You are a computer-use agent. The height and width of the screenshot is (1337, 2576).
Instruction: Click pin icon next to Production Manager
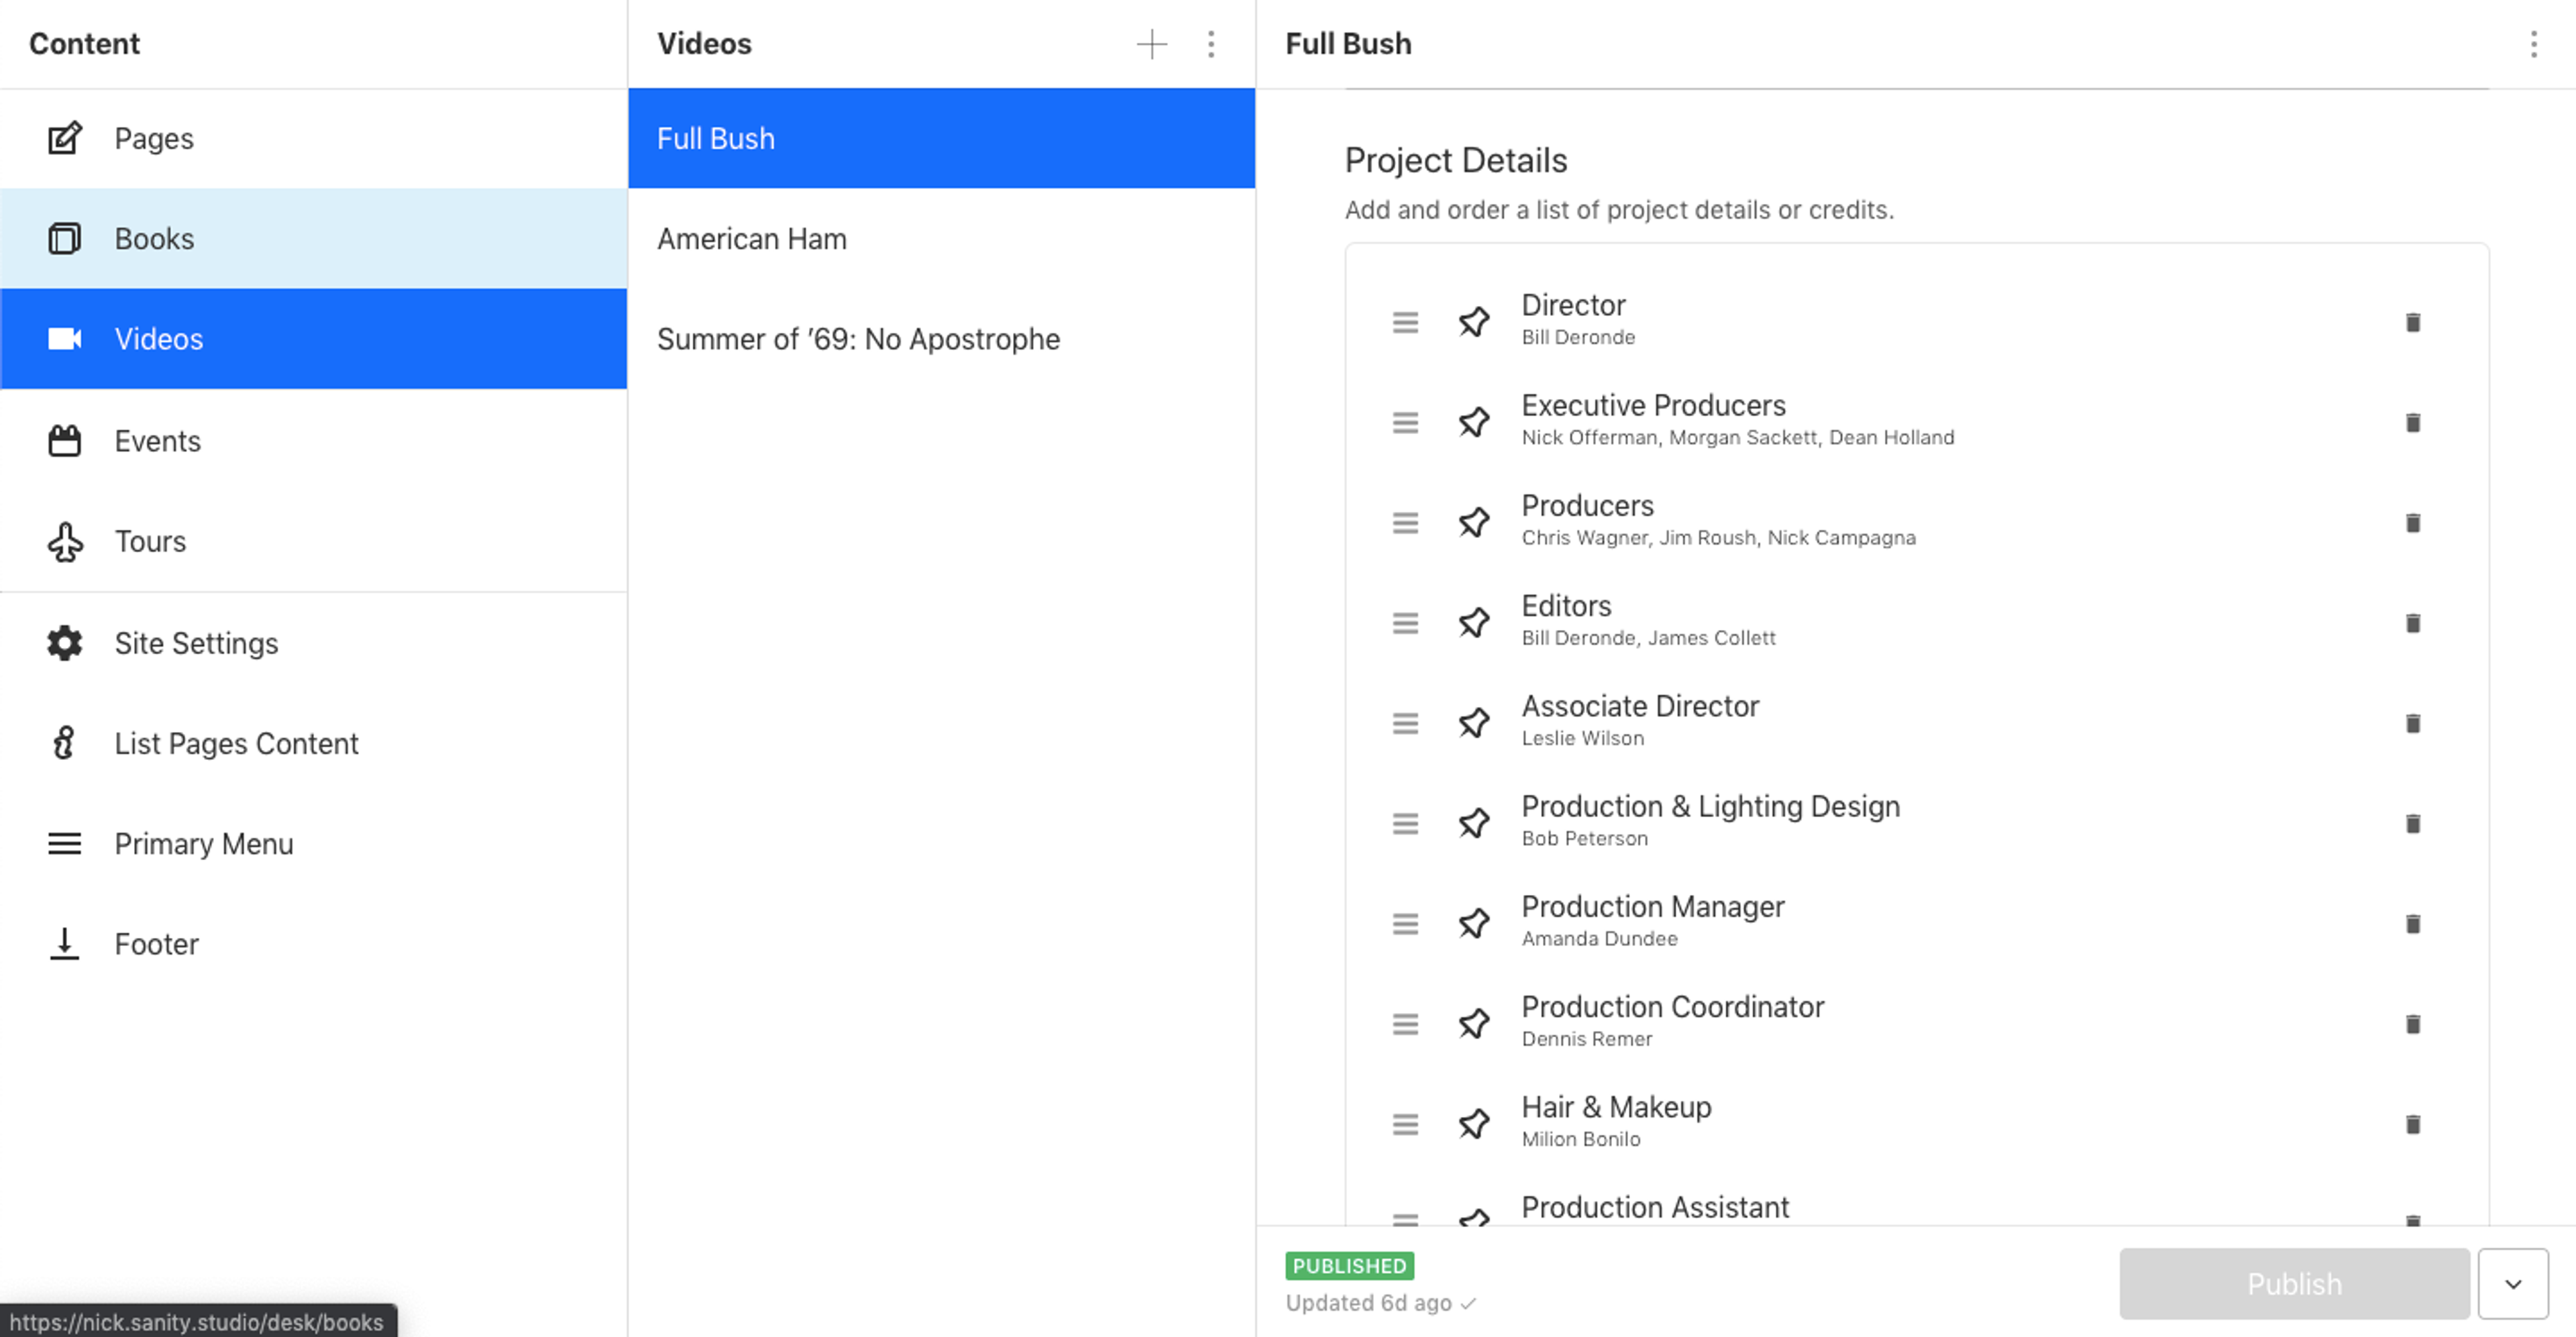click(x=1473, y=923)
